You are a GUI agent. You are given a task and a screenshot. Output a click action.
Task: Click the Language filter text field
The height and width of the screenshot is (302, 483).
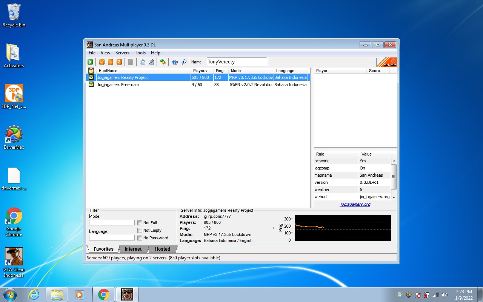[112, 238]
